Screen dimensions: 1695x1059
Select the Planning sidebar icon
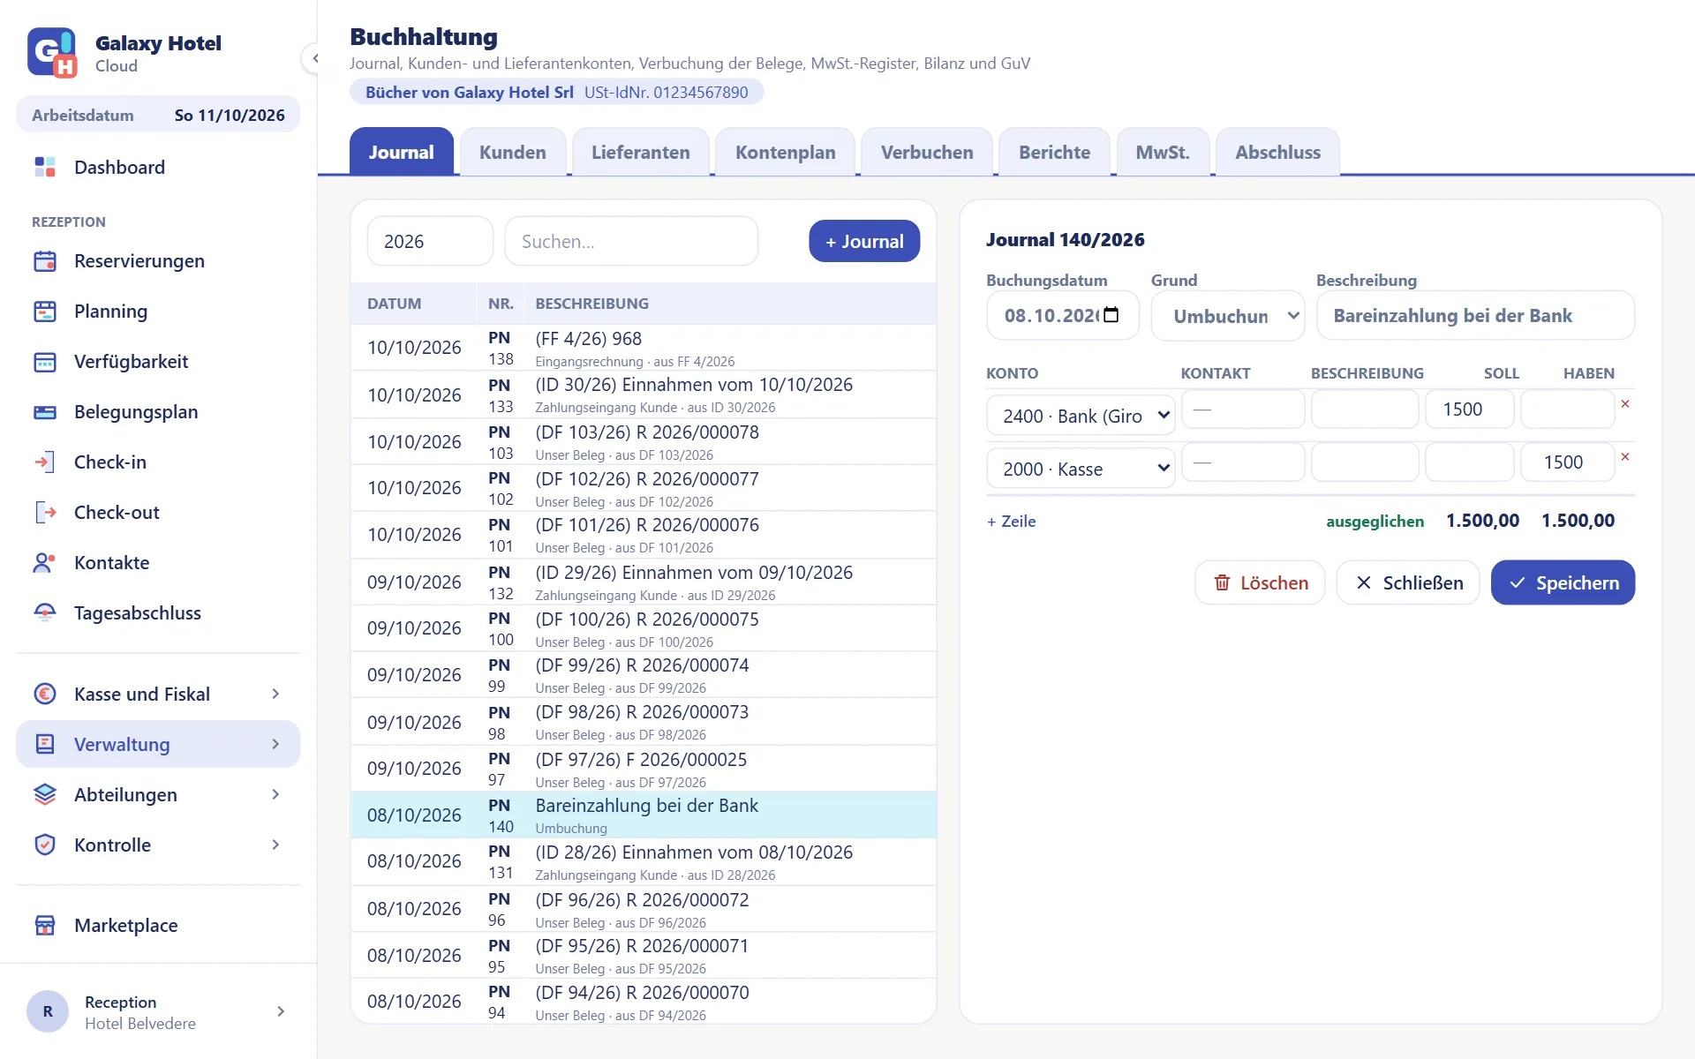45,312
